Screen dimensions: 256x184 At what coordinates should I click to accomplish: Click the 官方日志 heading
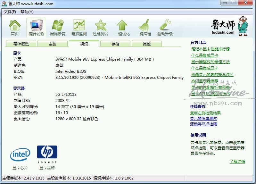198,43
